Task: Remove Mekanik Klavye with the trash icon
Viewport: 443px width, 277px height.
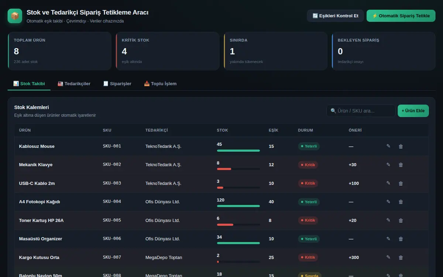Action: [401, 165]
